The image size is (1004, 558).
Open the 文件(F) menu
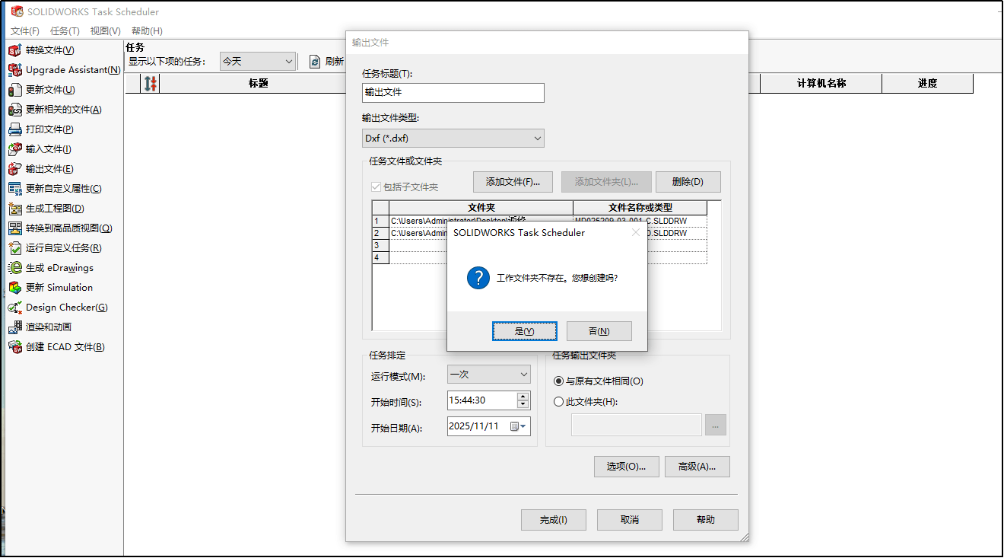[25, 31]
